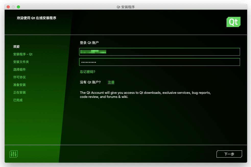Select 欢迎 step in sidebar

(16, 46)
